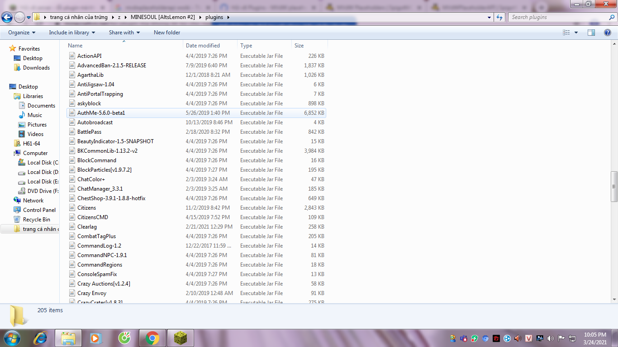The image size is (618, 347).
Task: Select the H61-64 user folder
Action: [31, 144]
